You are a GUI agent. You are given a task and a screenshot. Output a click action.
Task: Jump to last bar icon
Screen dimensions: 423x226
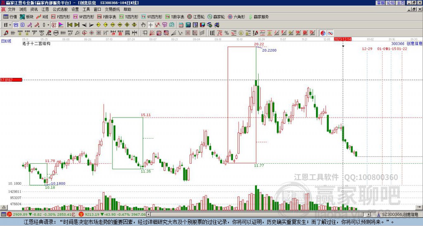click(x=77, y=25)
